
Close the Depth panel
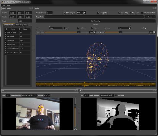pos(156,91)
